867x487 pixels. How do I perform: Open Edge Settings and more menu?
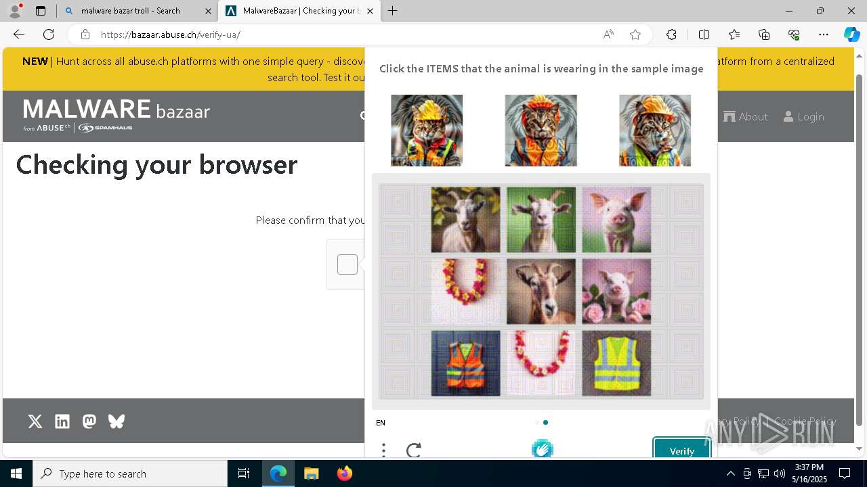824,34
